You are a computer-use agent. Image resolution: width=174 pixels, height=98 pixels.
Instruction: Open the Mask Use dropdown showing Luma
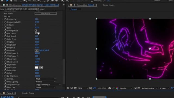45,87
